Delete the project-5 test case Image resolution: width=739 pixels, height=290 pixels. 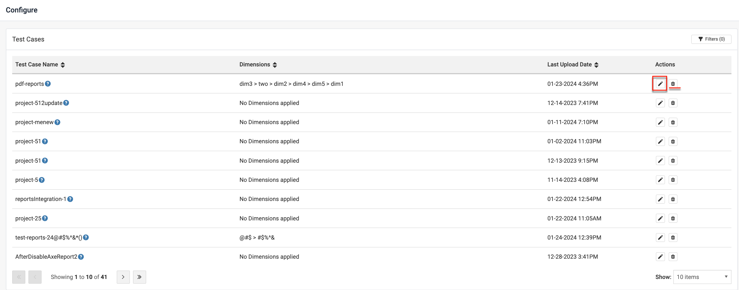[673, 180]
